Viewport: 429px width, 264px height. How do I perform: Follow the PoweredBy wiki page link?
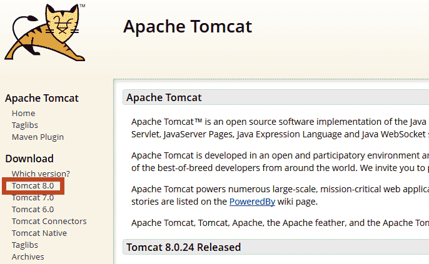[251, 202]
